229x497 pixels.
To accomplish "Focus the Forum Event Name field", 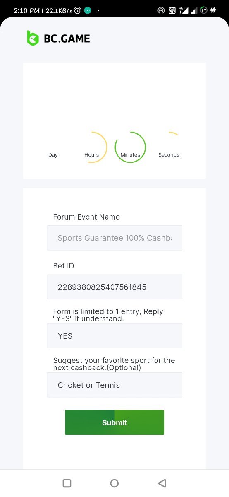I will (114, 238).
